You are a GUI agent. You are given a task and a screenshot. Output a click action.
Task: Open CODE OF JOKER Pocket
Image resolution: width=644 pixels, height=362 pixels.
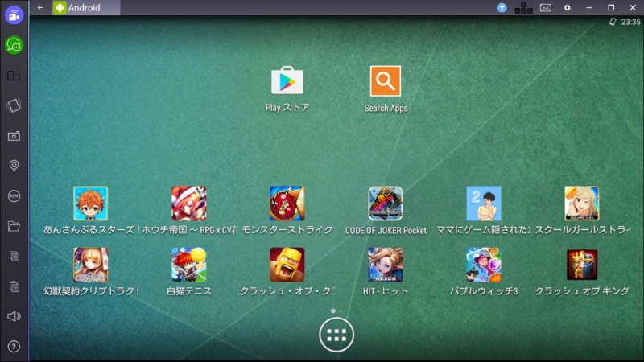386,204
